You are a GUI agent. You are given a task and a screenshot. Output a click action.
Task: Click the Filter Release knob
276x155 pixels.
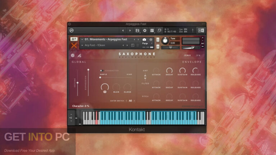tap(195, 83)
